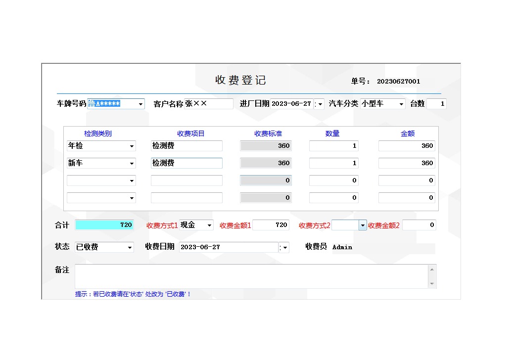Image resolution: width=511 pixels, height=360 pixels.
Task: Click the 金额 column header
Action: point(408,134)
